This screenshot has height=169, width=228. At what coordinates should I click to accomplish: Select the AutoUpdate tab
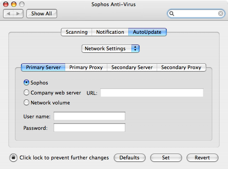coord(147,32)
